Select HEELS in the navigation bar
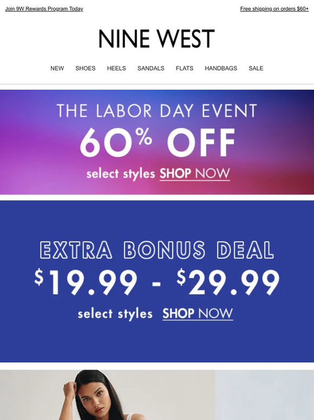 [x=116, y=68]
